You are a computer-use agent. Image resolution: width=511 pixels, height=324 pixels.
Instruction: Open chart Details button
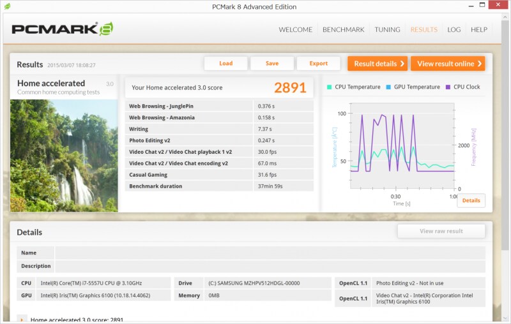[471, 200]
